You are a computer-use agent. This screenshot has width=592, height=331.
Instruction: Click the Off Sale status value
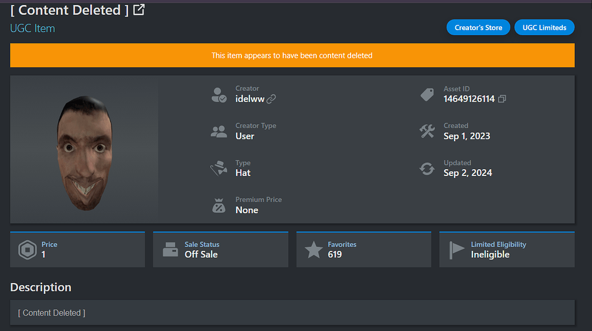pyautogui.click(x=201, y=254)
